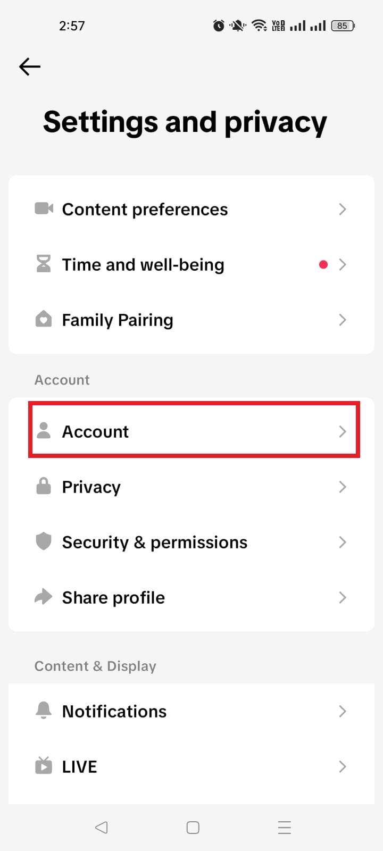The height and width of the screenshot is (851, 383).
Task: Tap the red notification dot on Time and well-being
Action: click(323, 264)
